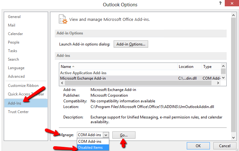Select the Add-Ins category
239x151 pixels.
pyautogui.click(x=26, y=103)
